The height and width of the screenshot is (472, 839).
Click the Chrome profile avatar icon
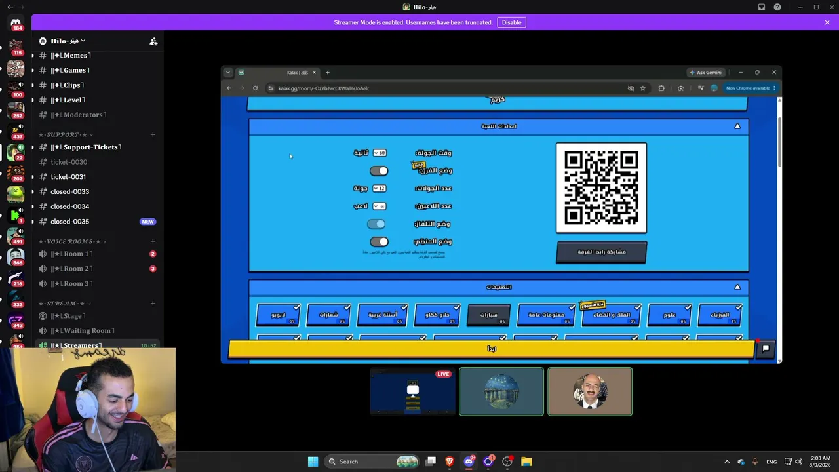[x=714, y=88]
